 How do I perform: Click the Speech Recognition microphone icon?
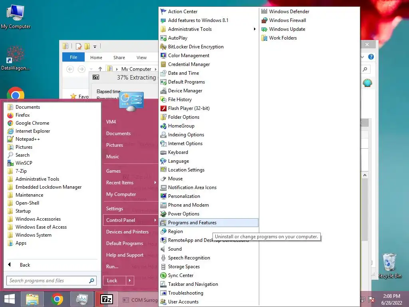pyautogui.click(x=163, y=258)
